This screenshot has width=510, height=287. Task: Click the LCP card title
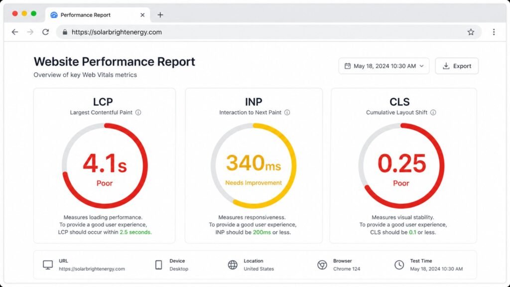[x=103, y=102]
